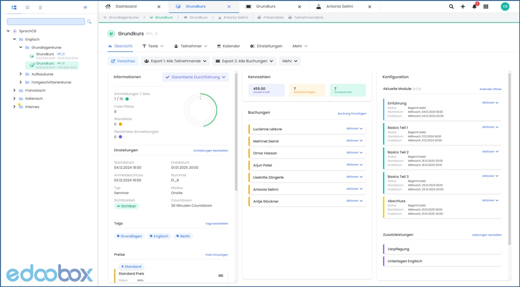Click the registrations circular progress chart
Image resolution: width=520 pixels, height=287 pixels.
point(200,110)
